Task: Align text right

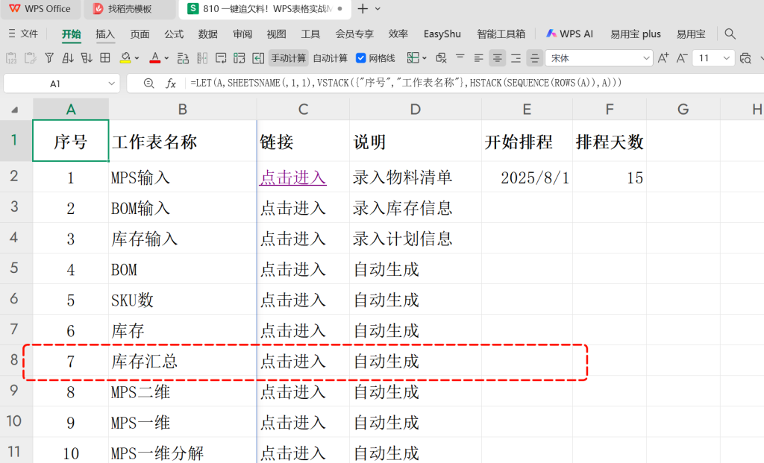Action: point(516,58)
